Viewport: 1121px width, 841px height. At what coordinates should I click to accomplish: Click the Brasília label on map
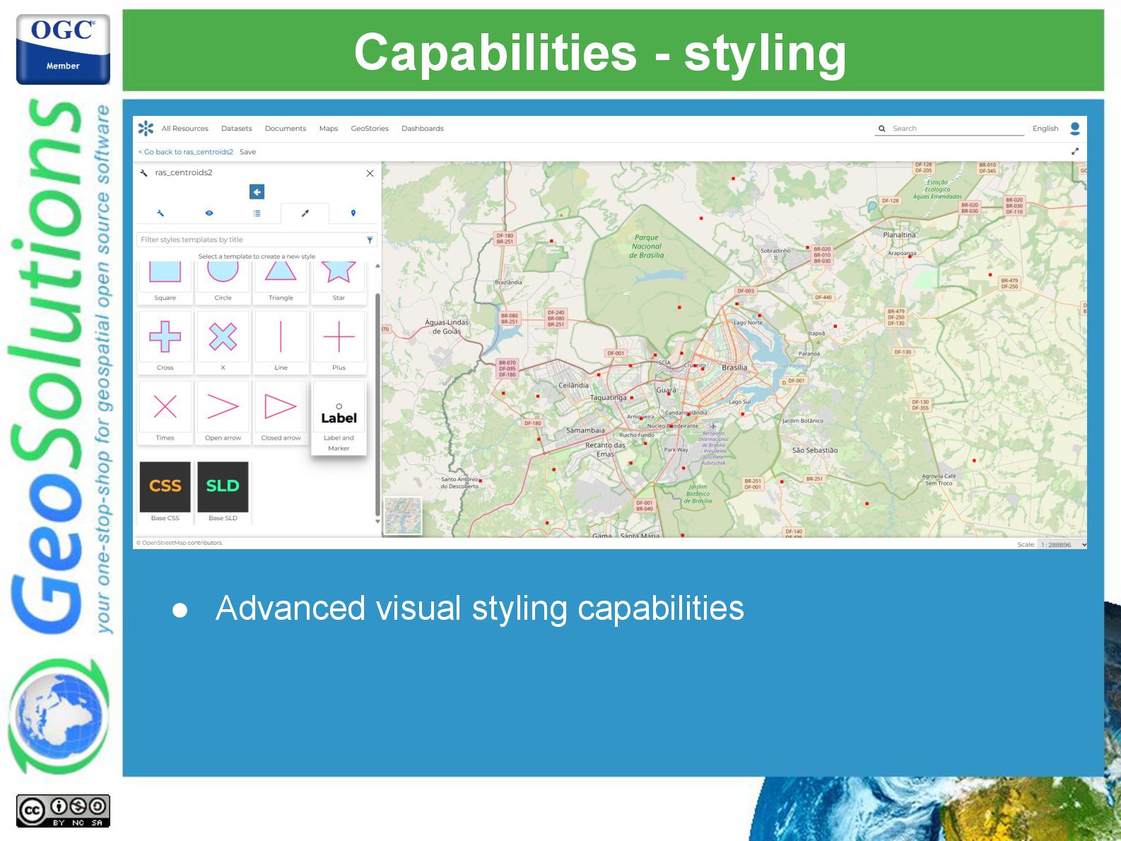pyautogui.click(x=734, y=367)
